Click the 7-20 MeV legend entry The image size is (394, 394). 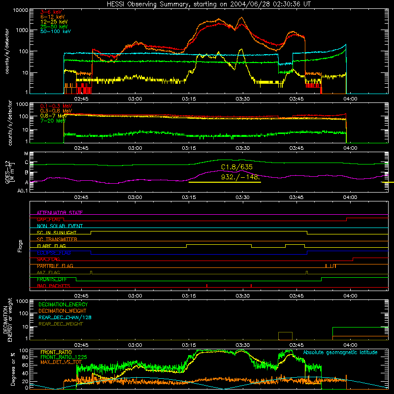click(x=53, y=121)
